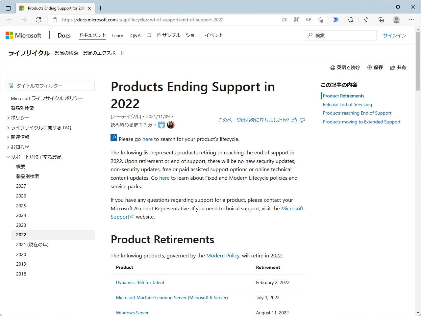Viewport: 421px width, 316px height.
Task: Click the enter Immersive Reader icon
Action: click(x=285, y=20)
